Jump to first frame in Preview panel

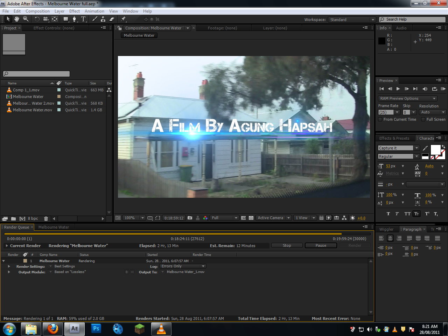[381, 89]
